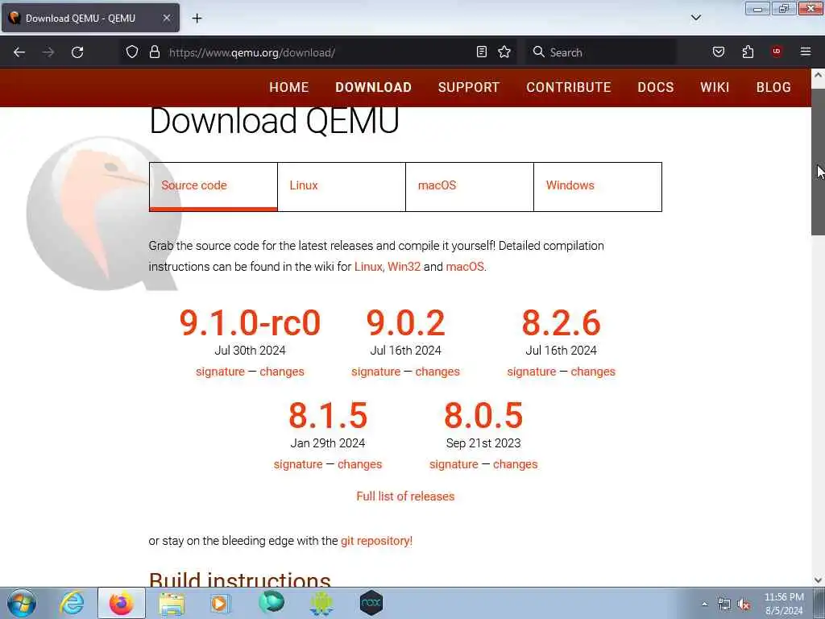Open the Full list of releases link

pyautogui.click(x=406, y=496)
